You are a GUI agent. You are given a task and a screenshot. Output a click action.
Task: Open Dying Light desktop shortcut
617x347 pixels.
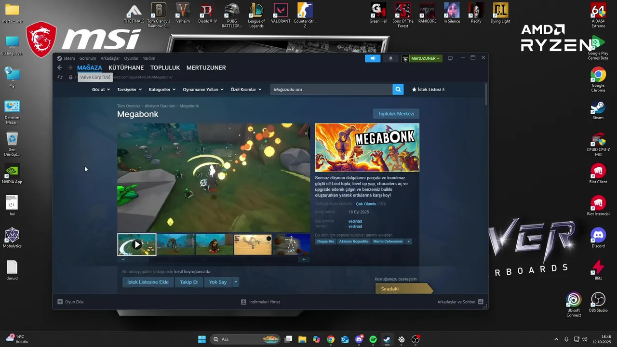pos(500,13)
